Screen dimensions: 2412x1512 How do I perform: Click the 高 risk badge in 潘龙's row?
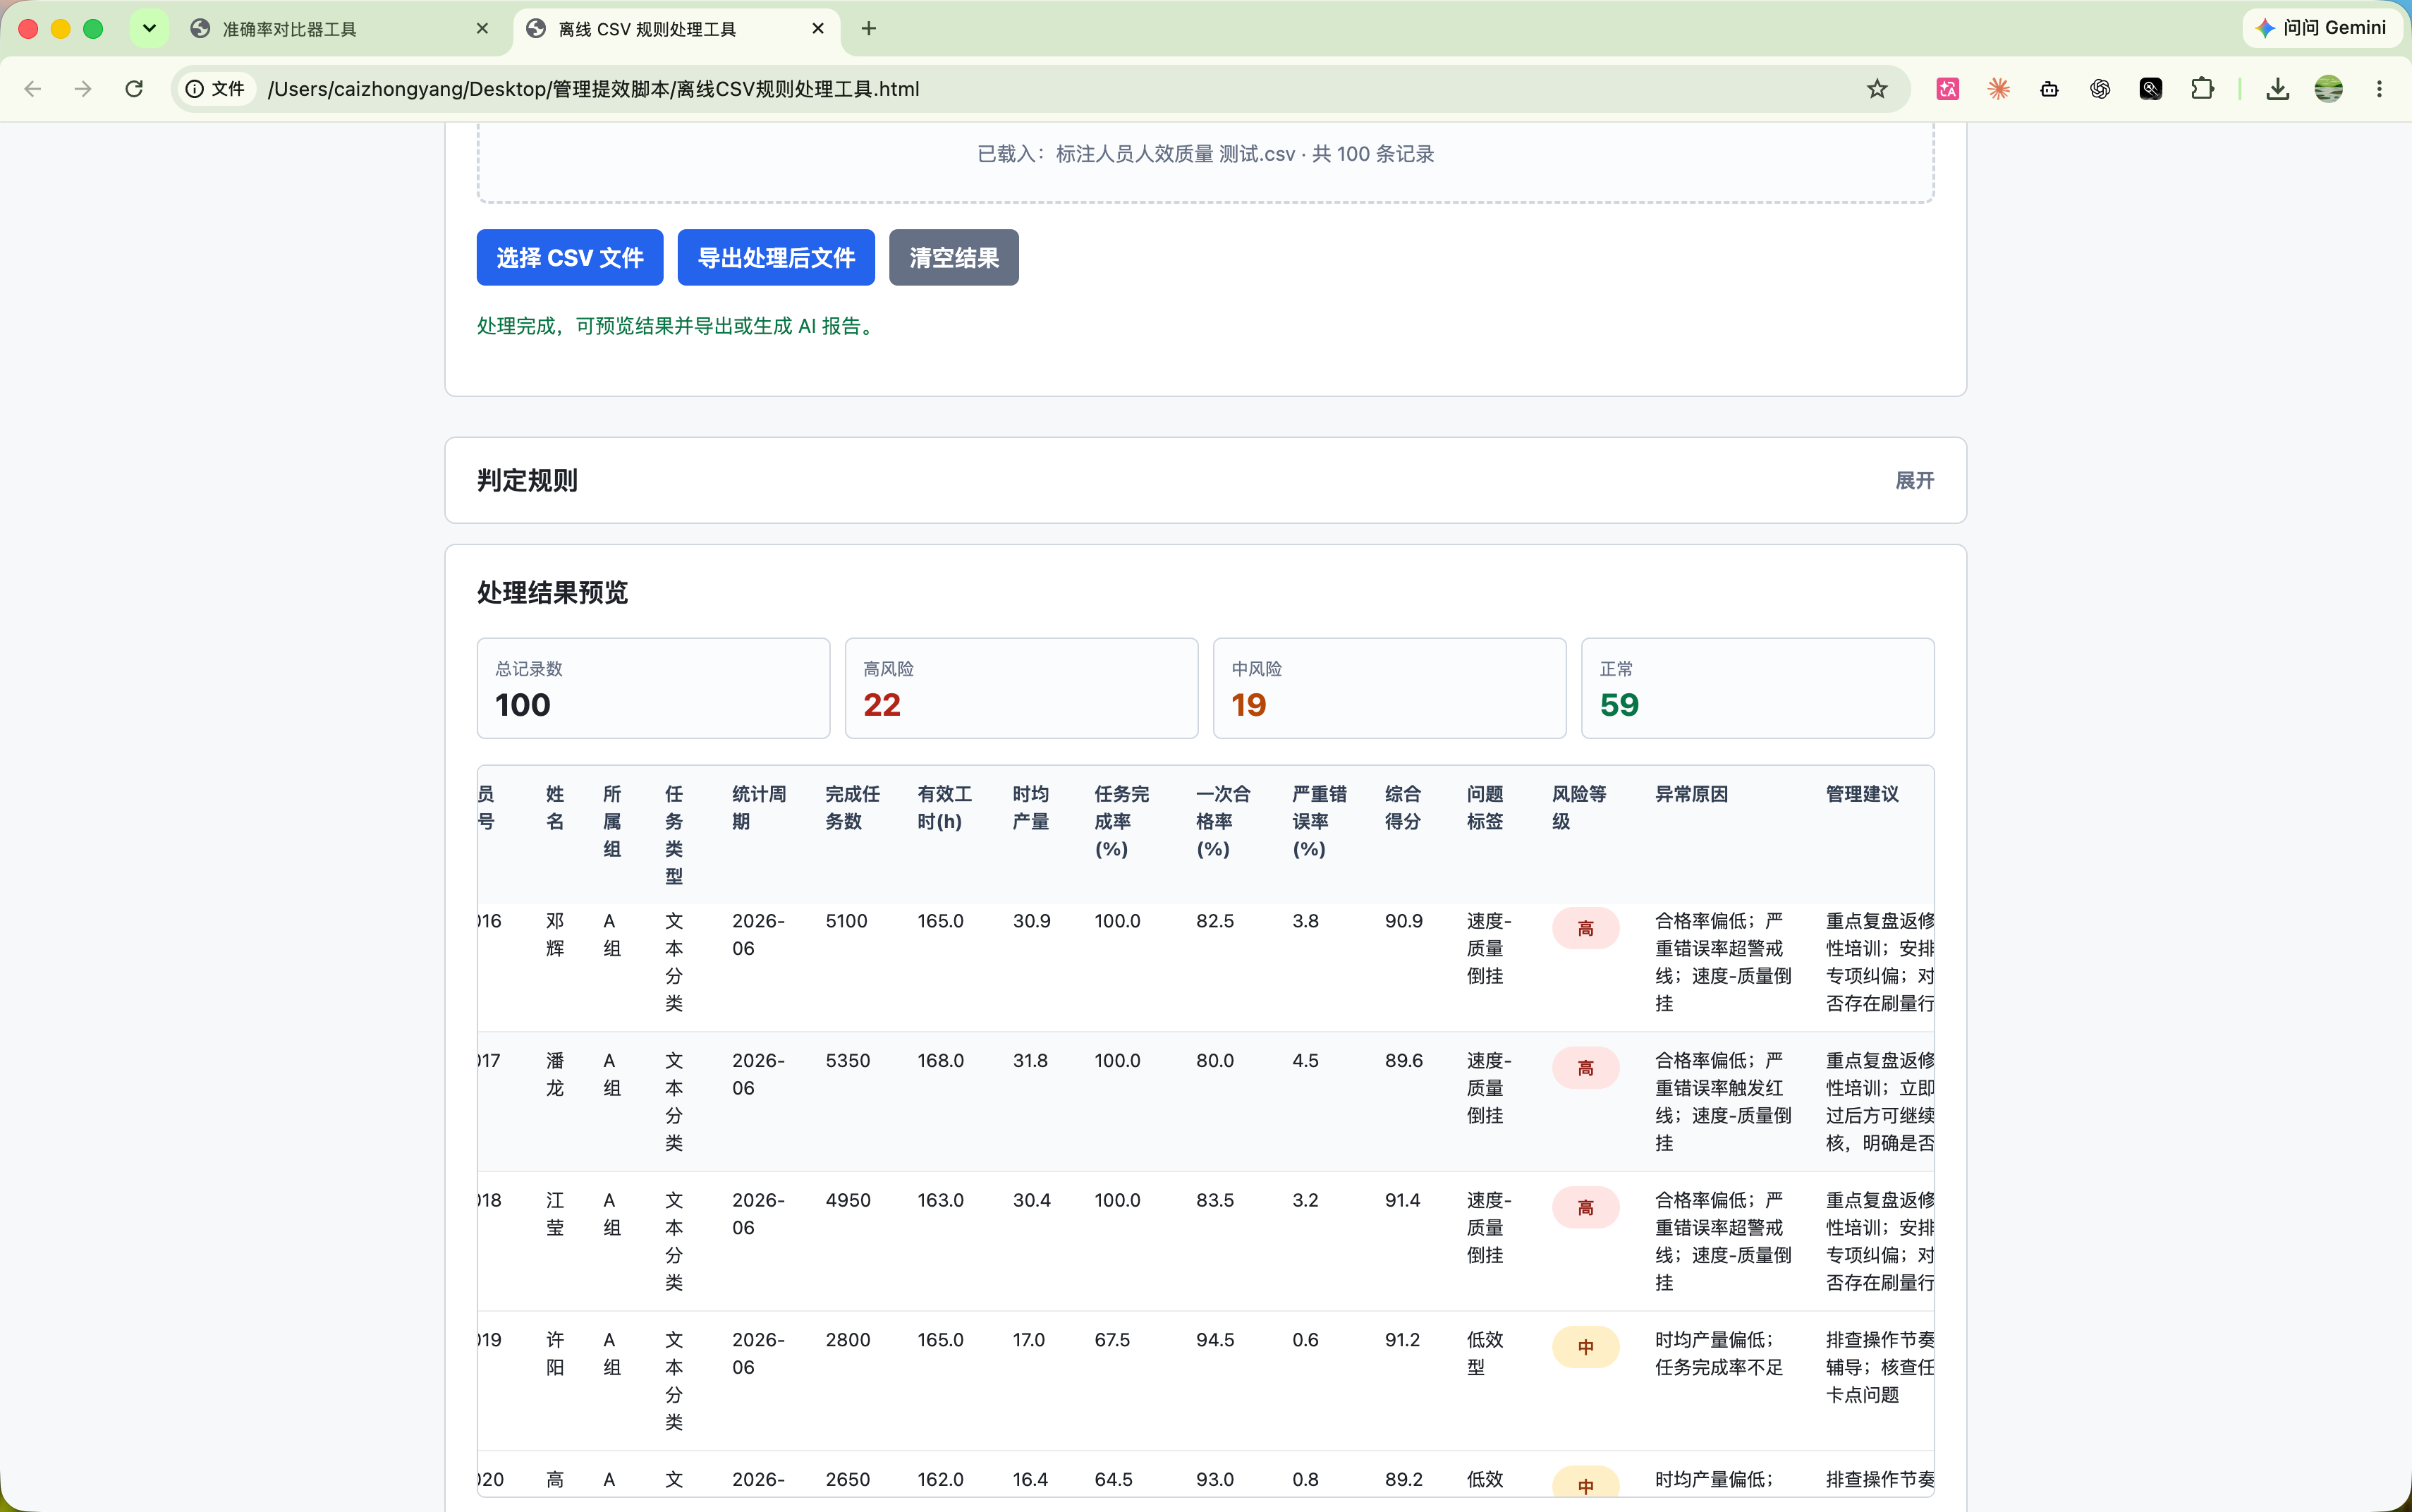(x=1585, y=1068)
